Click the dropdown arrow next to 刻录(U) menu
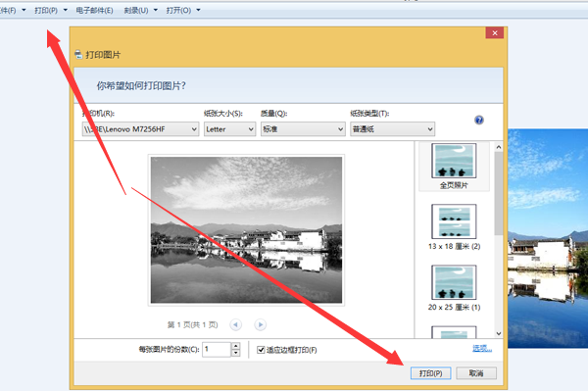The height and width of the screenshot is (391, 588). (156, 10)
